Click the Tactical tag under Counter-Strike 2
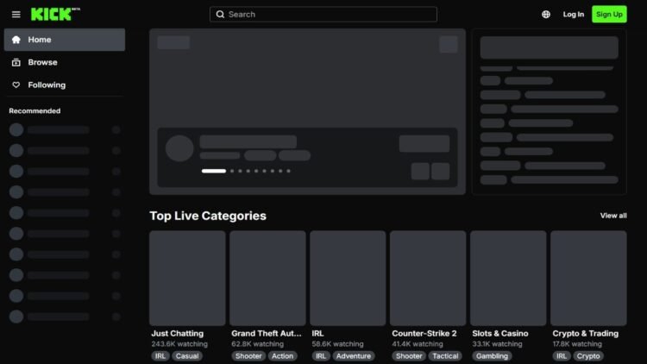 445,355
